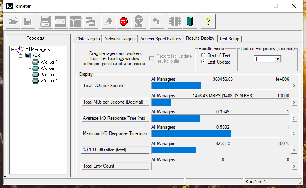
Task: Open test configuration file icon
Action: (13, 22)
